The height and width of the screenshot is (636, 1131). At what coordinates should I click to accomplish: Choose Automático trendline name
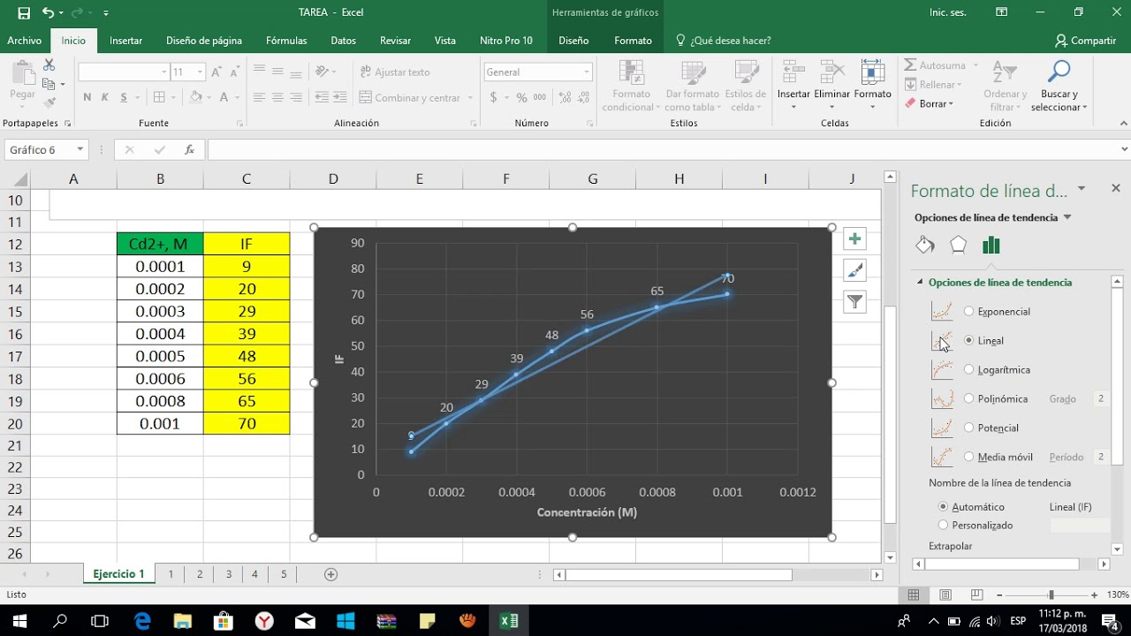[x=944, y=507]
